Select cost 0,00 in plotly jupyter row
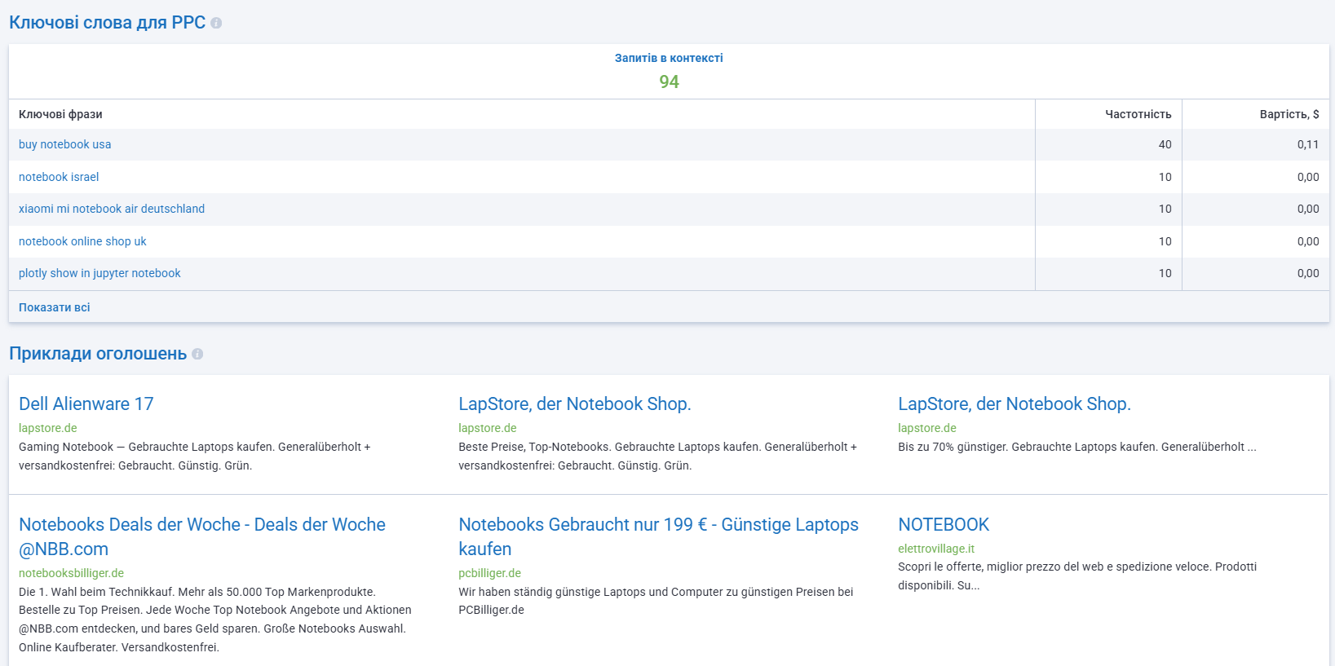The height and width of the screenshot is (666, 1335). tap(1308, 273)
